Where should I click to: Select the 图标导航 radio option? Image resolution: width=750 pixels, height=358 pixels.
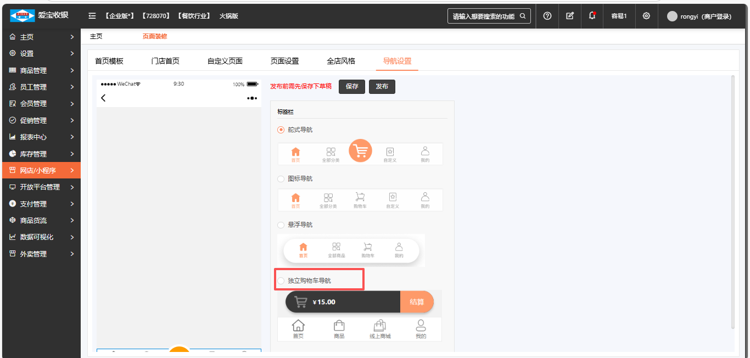[x=281, y=179]
